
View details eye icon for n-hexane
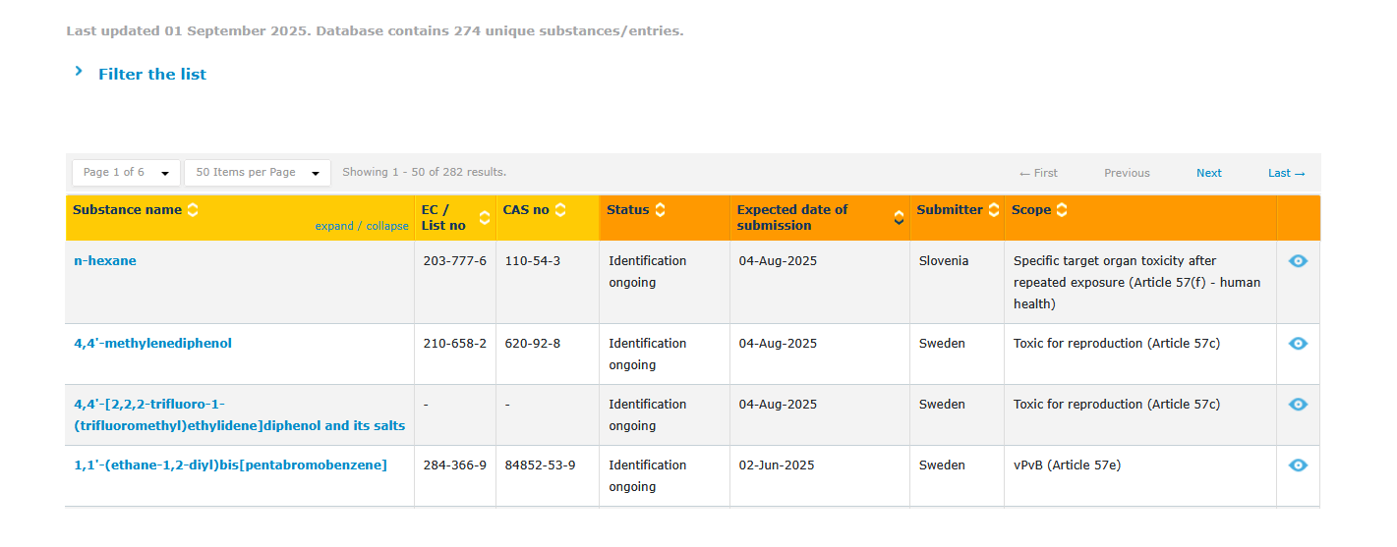tap(1299, 261)
